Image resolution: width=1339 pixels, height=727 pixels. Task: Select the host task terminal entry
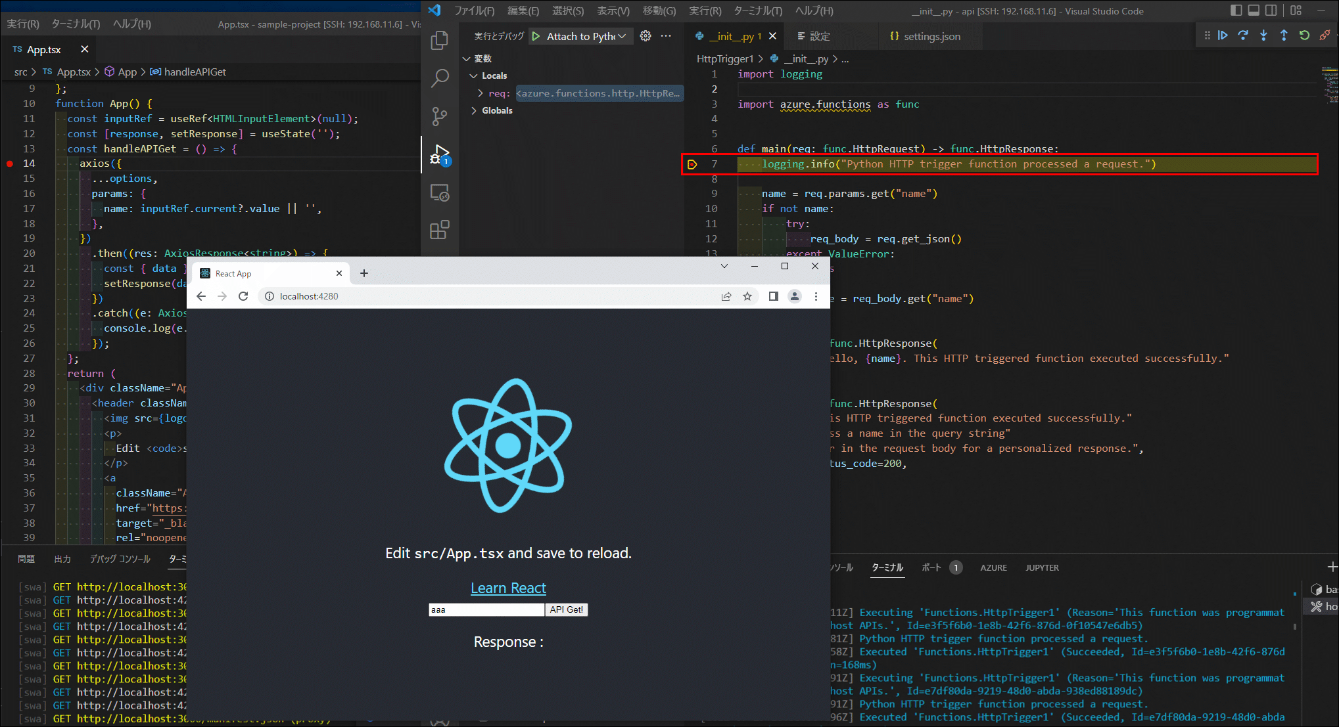pyautogui.click(x=1323, y=606)
